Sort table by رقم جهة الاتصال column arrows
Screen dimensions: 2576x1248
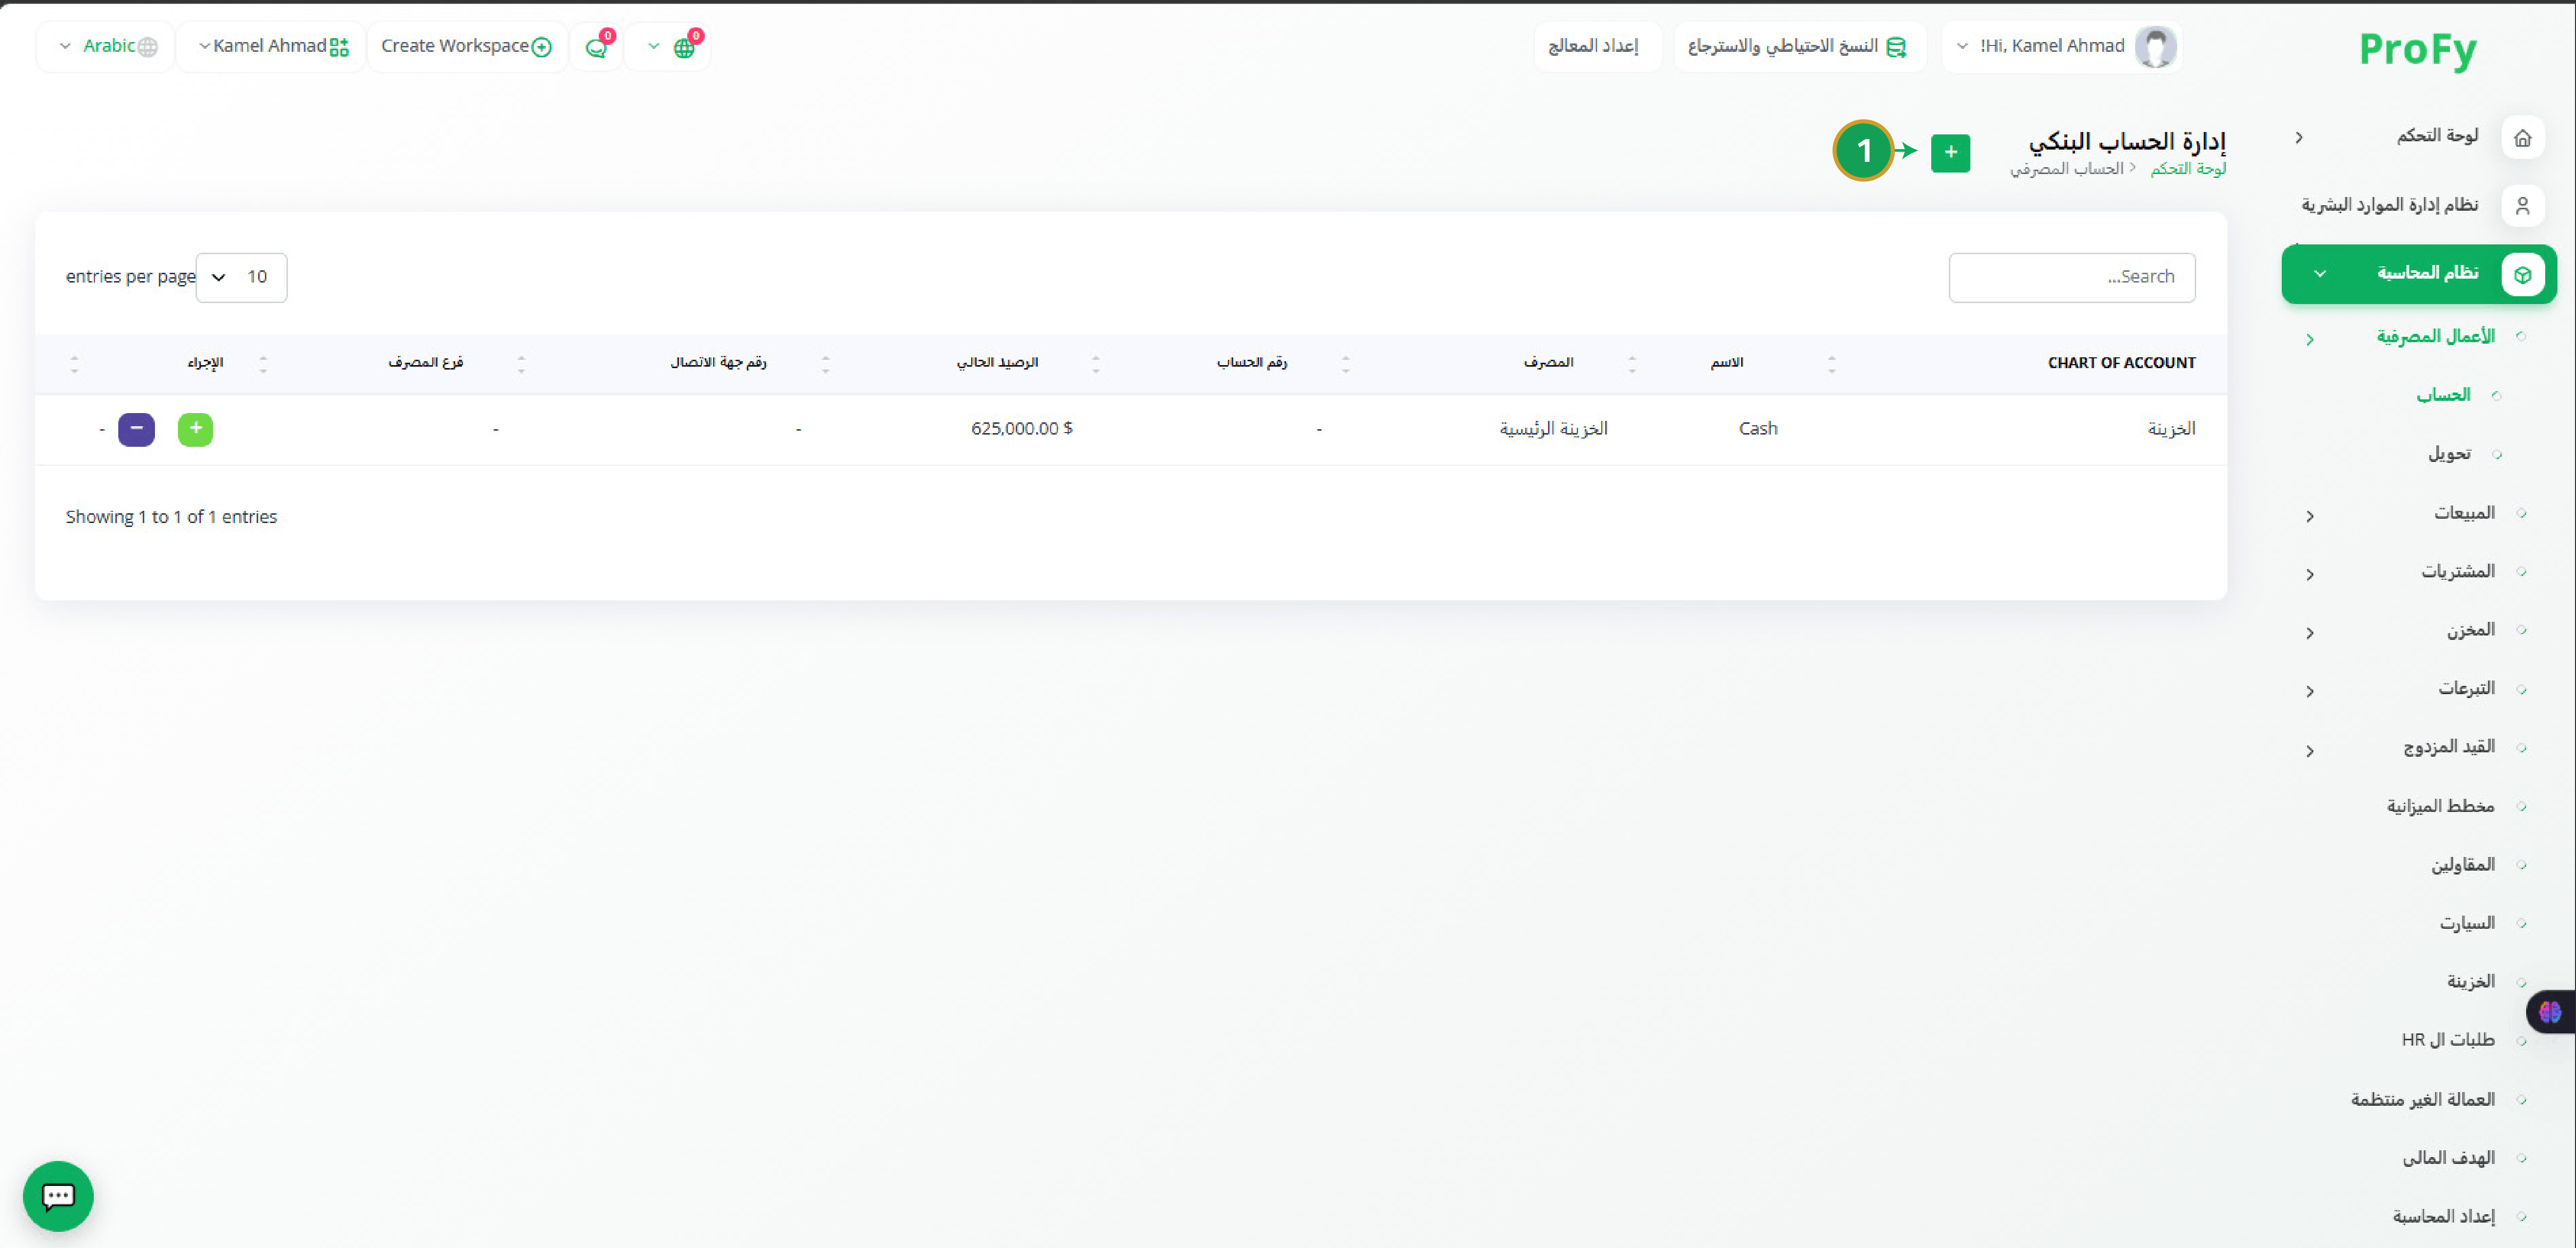point(521,364)
